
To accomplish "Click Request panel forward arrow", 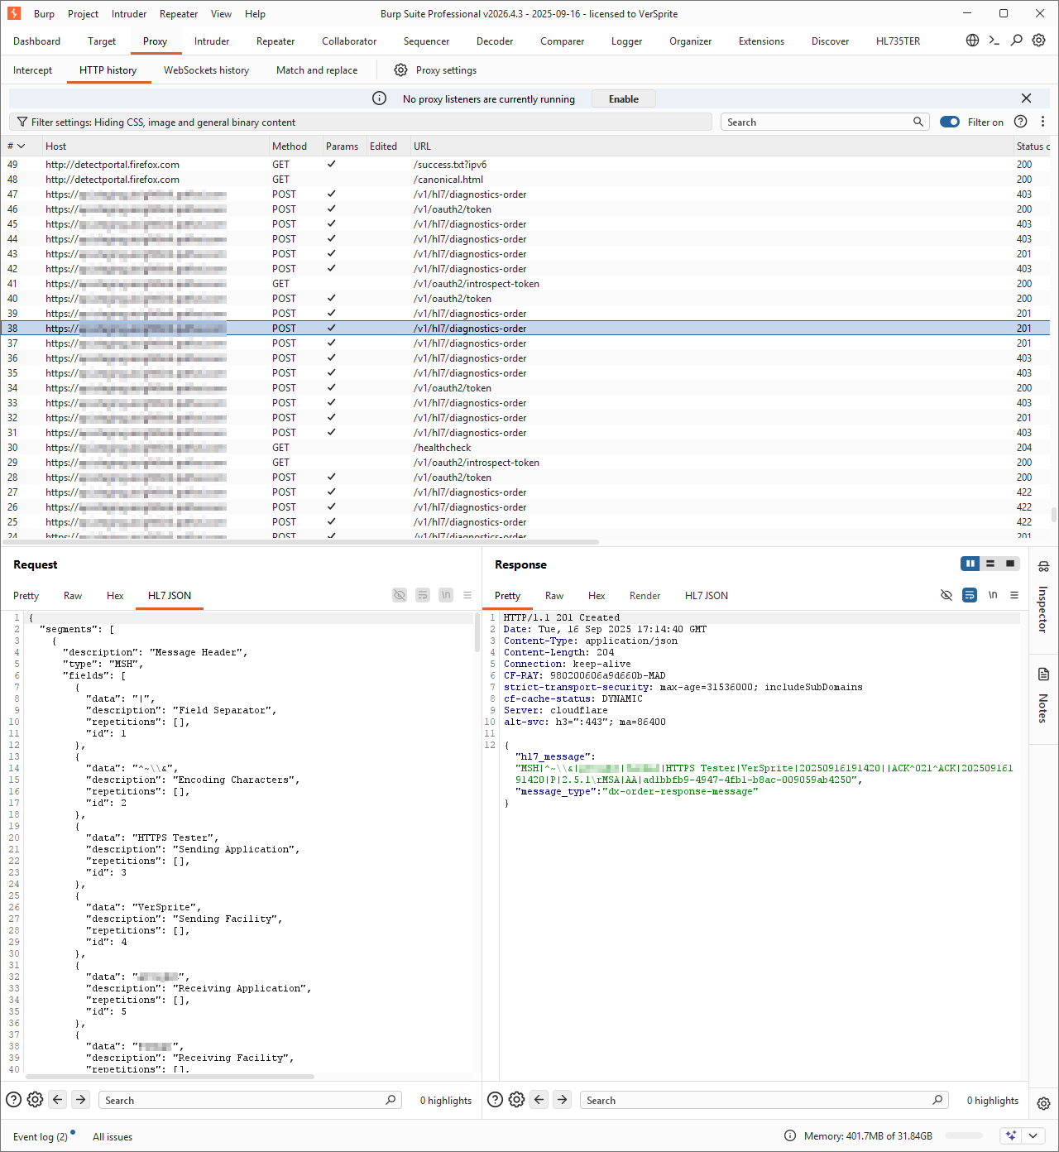I will [x=80, y=1100].
